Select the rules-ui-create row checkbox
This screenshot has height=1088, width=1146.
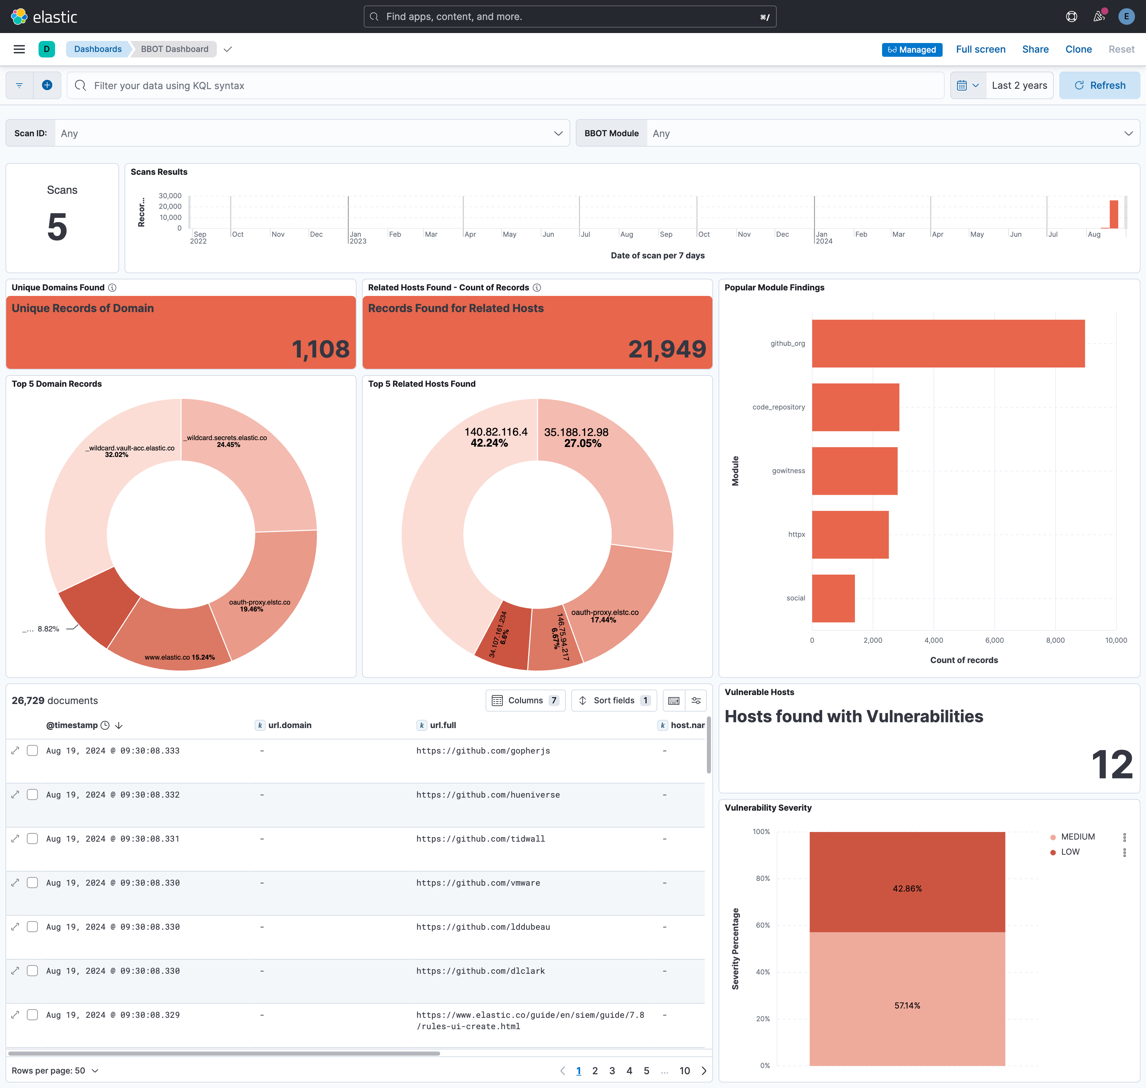(x=32, y=1015)
